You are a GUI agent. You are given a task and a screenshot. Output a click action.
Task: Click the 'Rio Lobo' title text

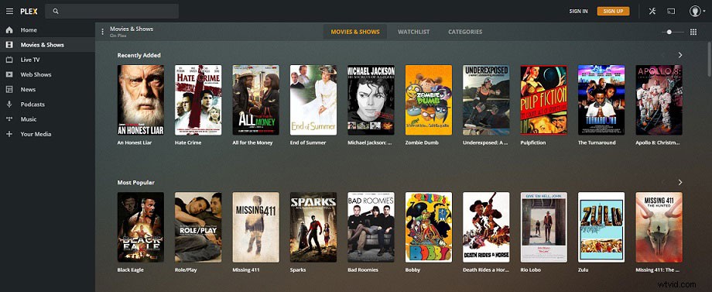(530, 270)
